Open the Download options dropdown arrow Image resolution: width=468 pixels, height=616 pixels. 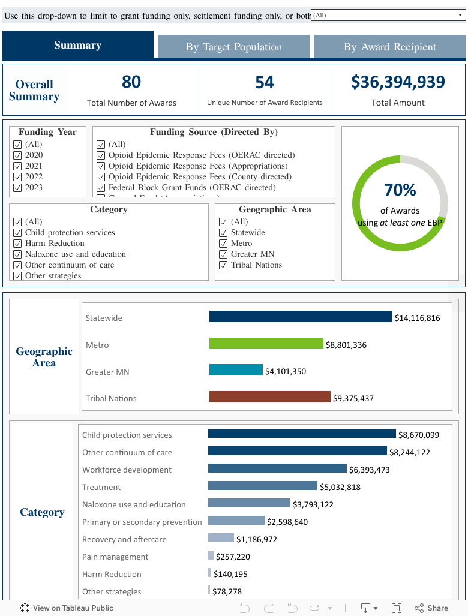coord(375,608)
